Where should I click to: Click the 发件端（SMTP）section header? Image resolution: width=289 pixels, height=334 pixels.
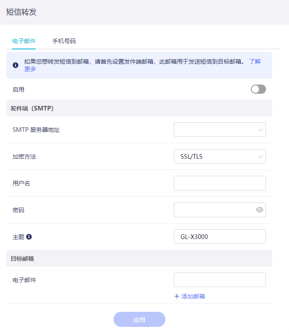32,108
